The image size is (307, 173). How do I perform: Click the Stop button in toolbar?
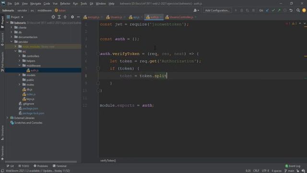253,11
